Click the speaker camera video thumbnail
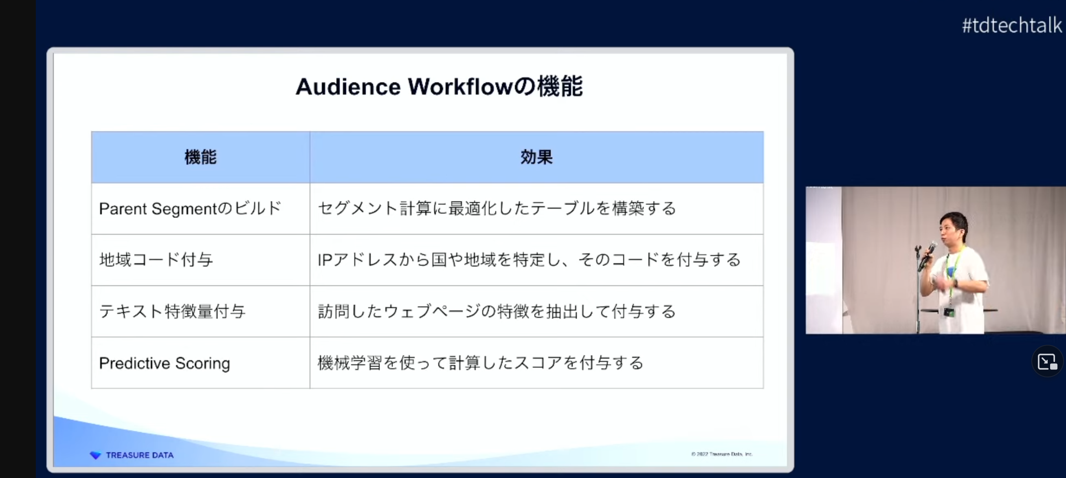1066x478 pixels. [935, 260]
